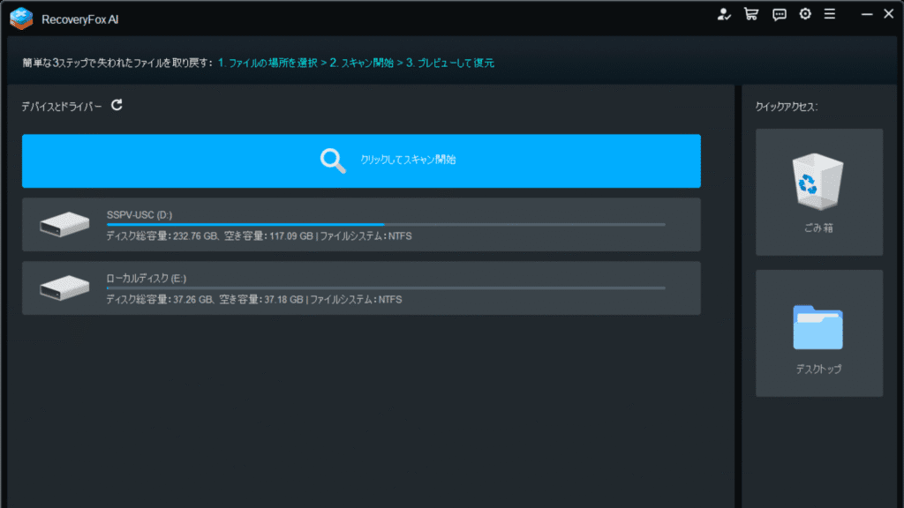Close the RecoveryFox AI window
Viewport: 904px width, 508px height.
(888, 14)
